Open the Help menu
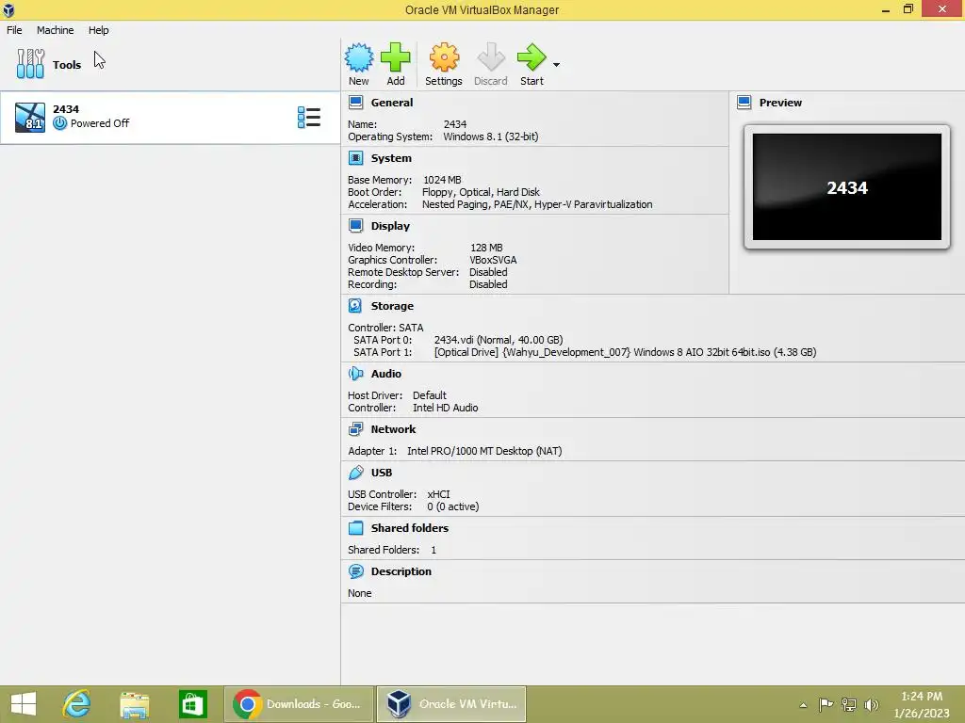The image size is (965, 723). 98,30
